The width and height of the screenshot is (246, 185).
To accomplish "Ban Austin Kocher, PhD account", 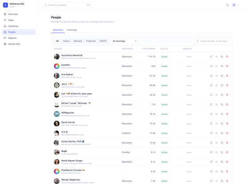I will (222, 142).
